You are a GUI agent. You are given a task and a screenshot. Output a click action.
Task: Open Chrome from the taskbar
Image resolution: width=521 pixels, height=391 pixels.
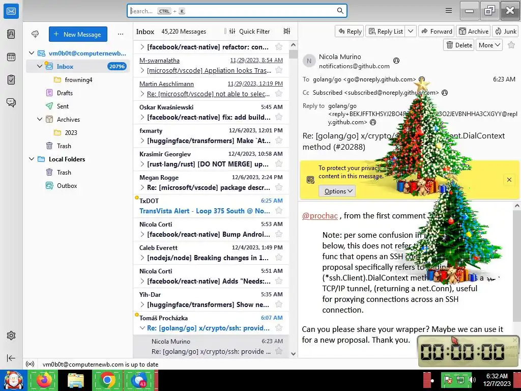[107, 380]
